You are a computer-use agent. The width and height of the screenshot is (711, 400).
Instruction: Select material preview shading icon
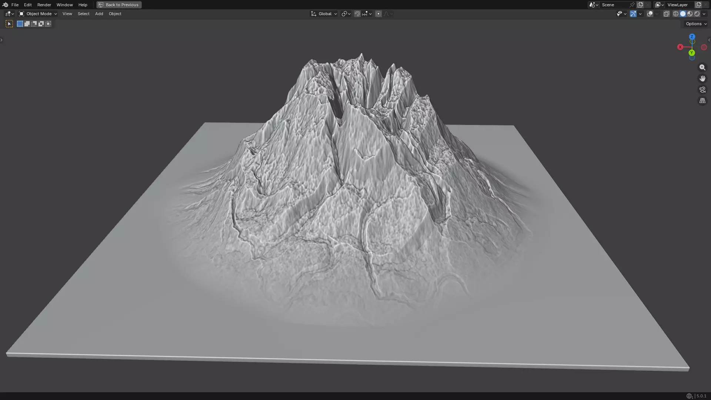coord(690,14)
